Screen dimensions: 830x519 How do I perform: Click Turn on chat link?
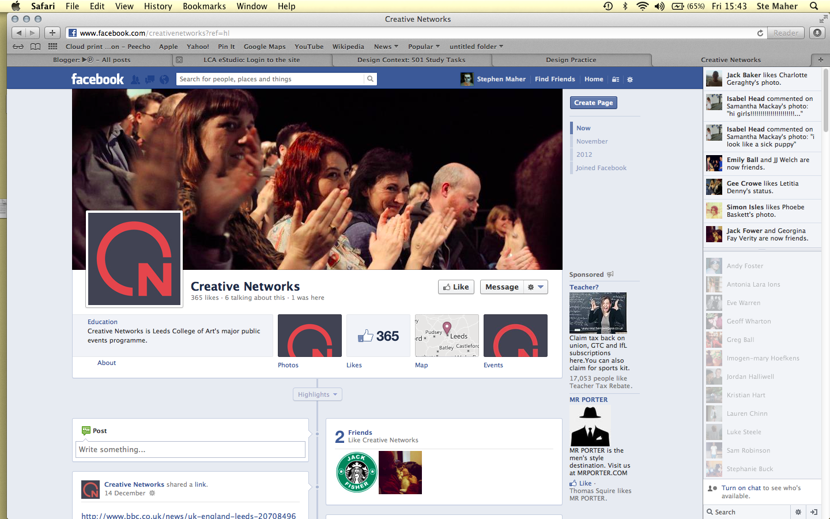(741, 488)
